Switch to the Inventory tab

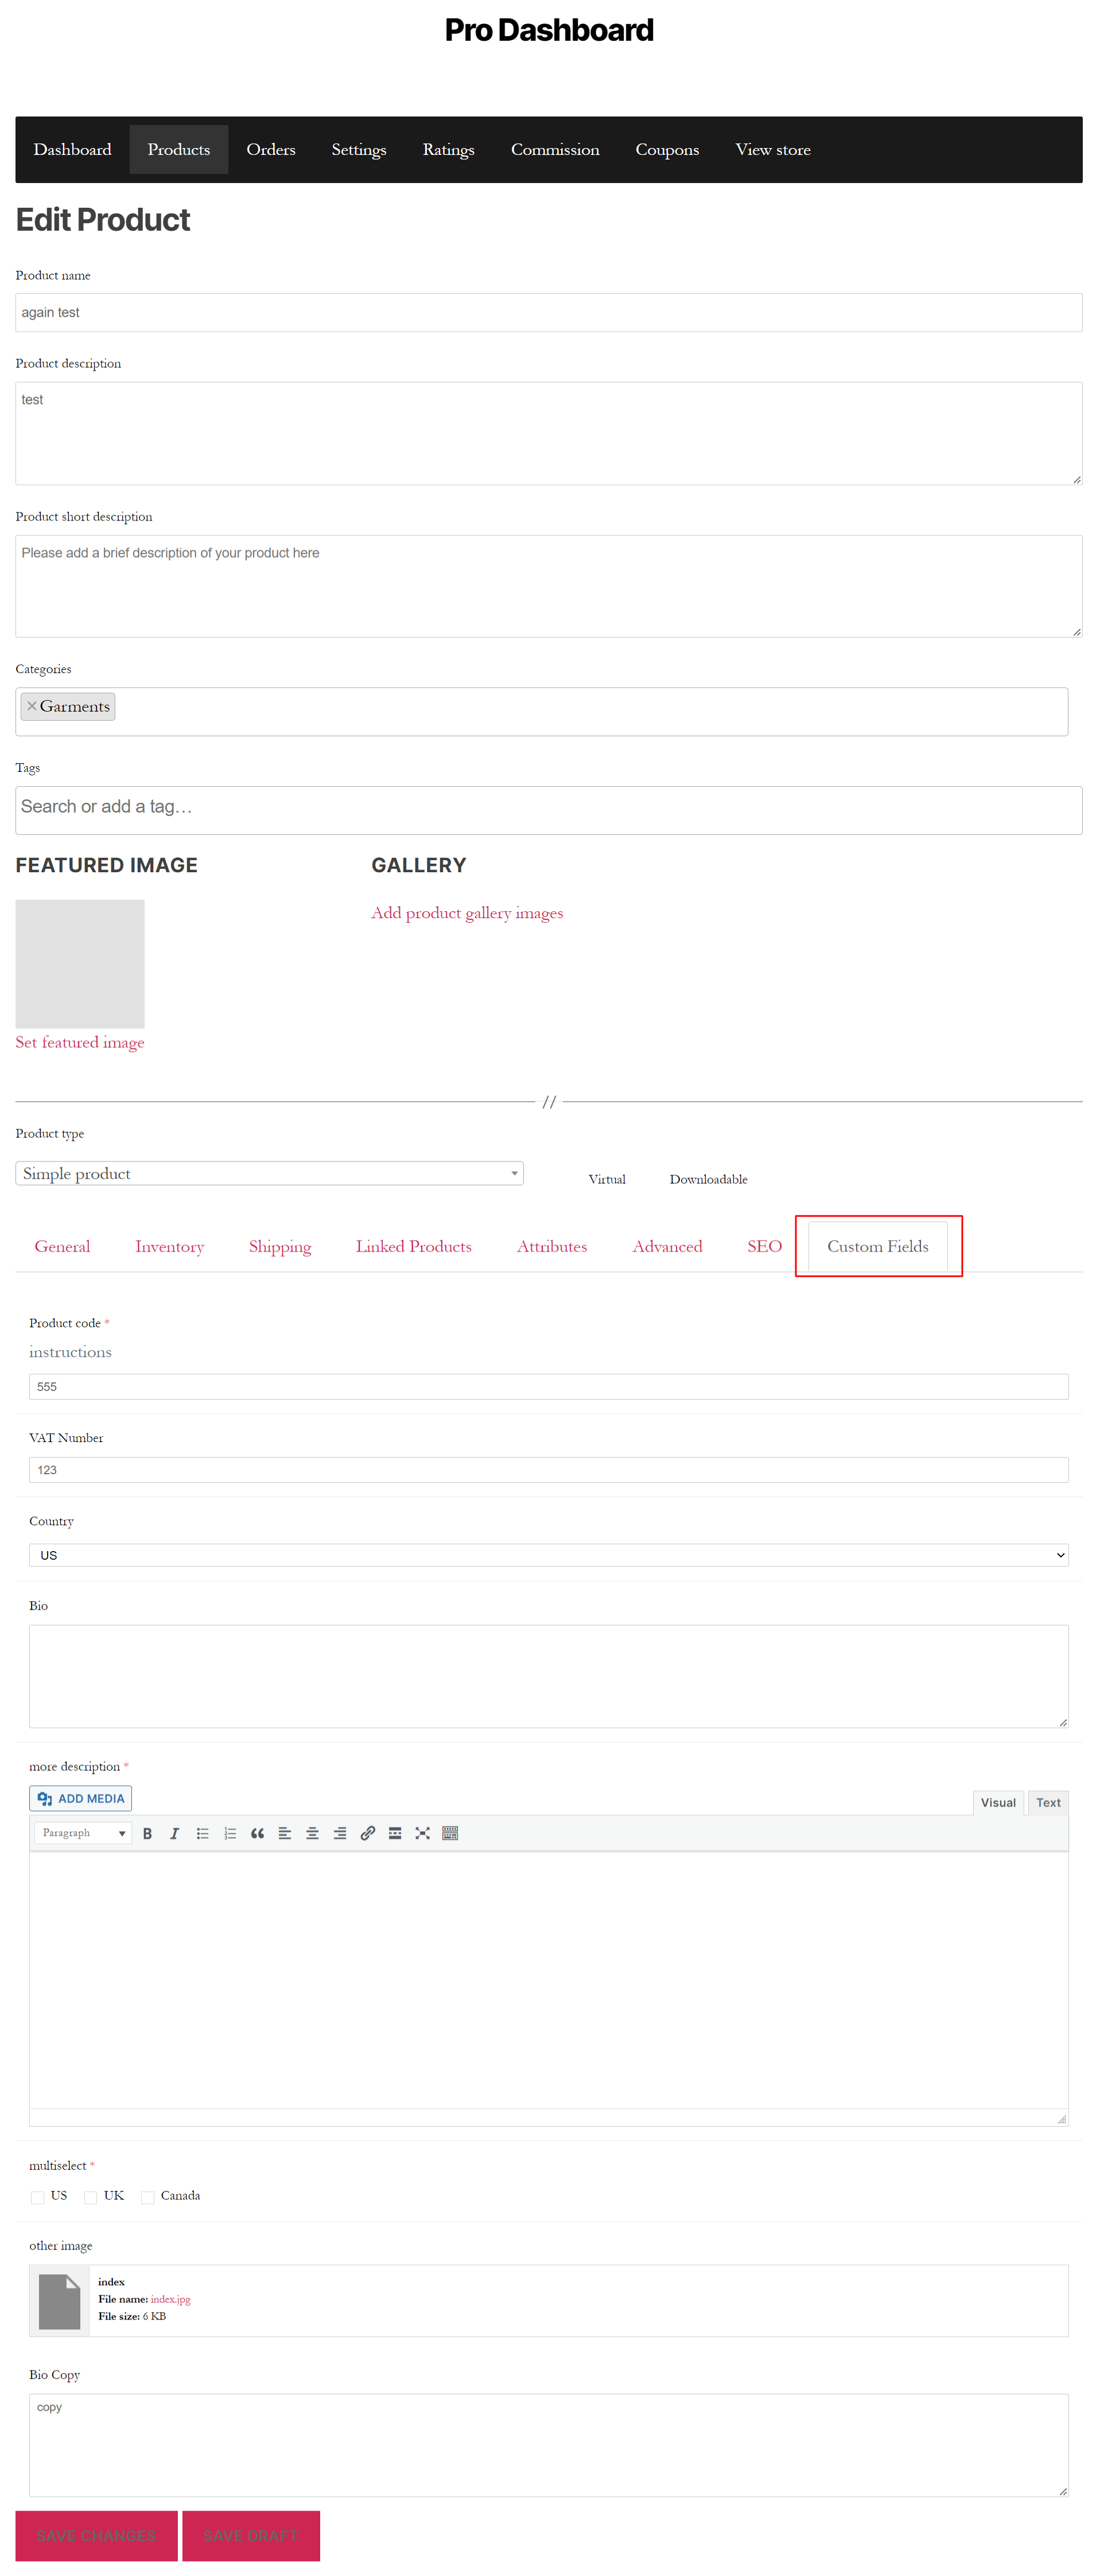pyautogui.click(x=169, y=1246)
